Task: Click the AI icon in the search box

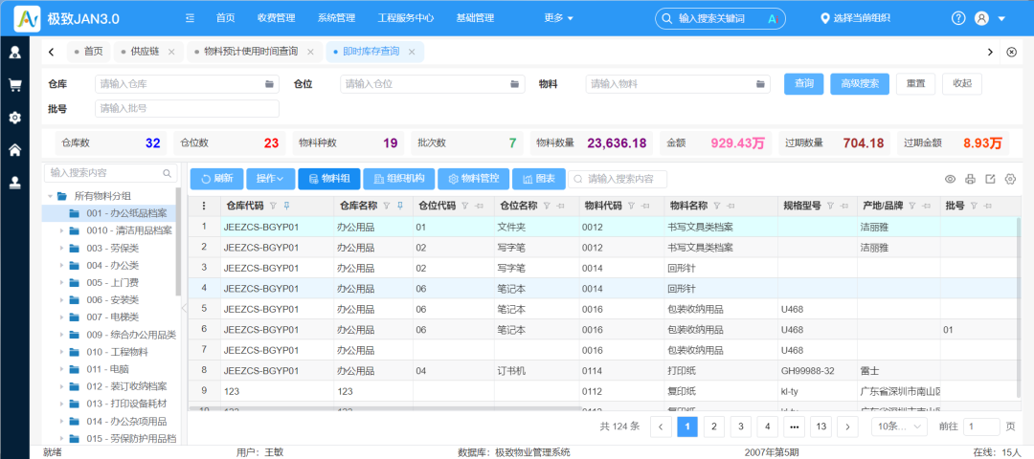Action: click(774, 18)
